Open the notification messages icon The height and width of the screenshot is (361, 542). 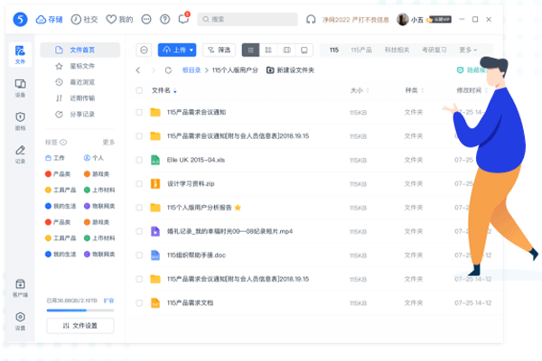coord(184,18)
